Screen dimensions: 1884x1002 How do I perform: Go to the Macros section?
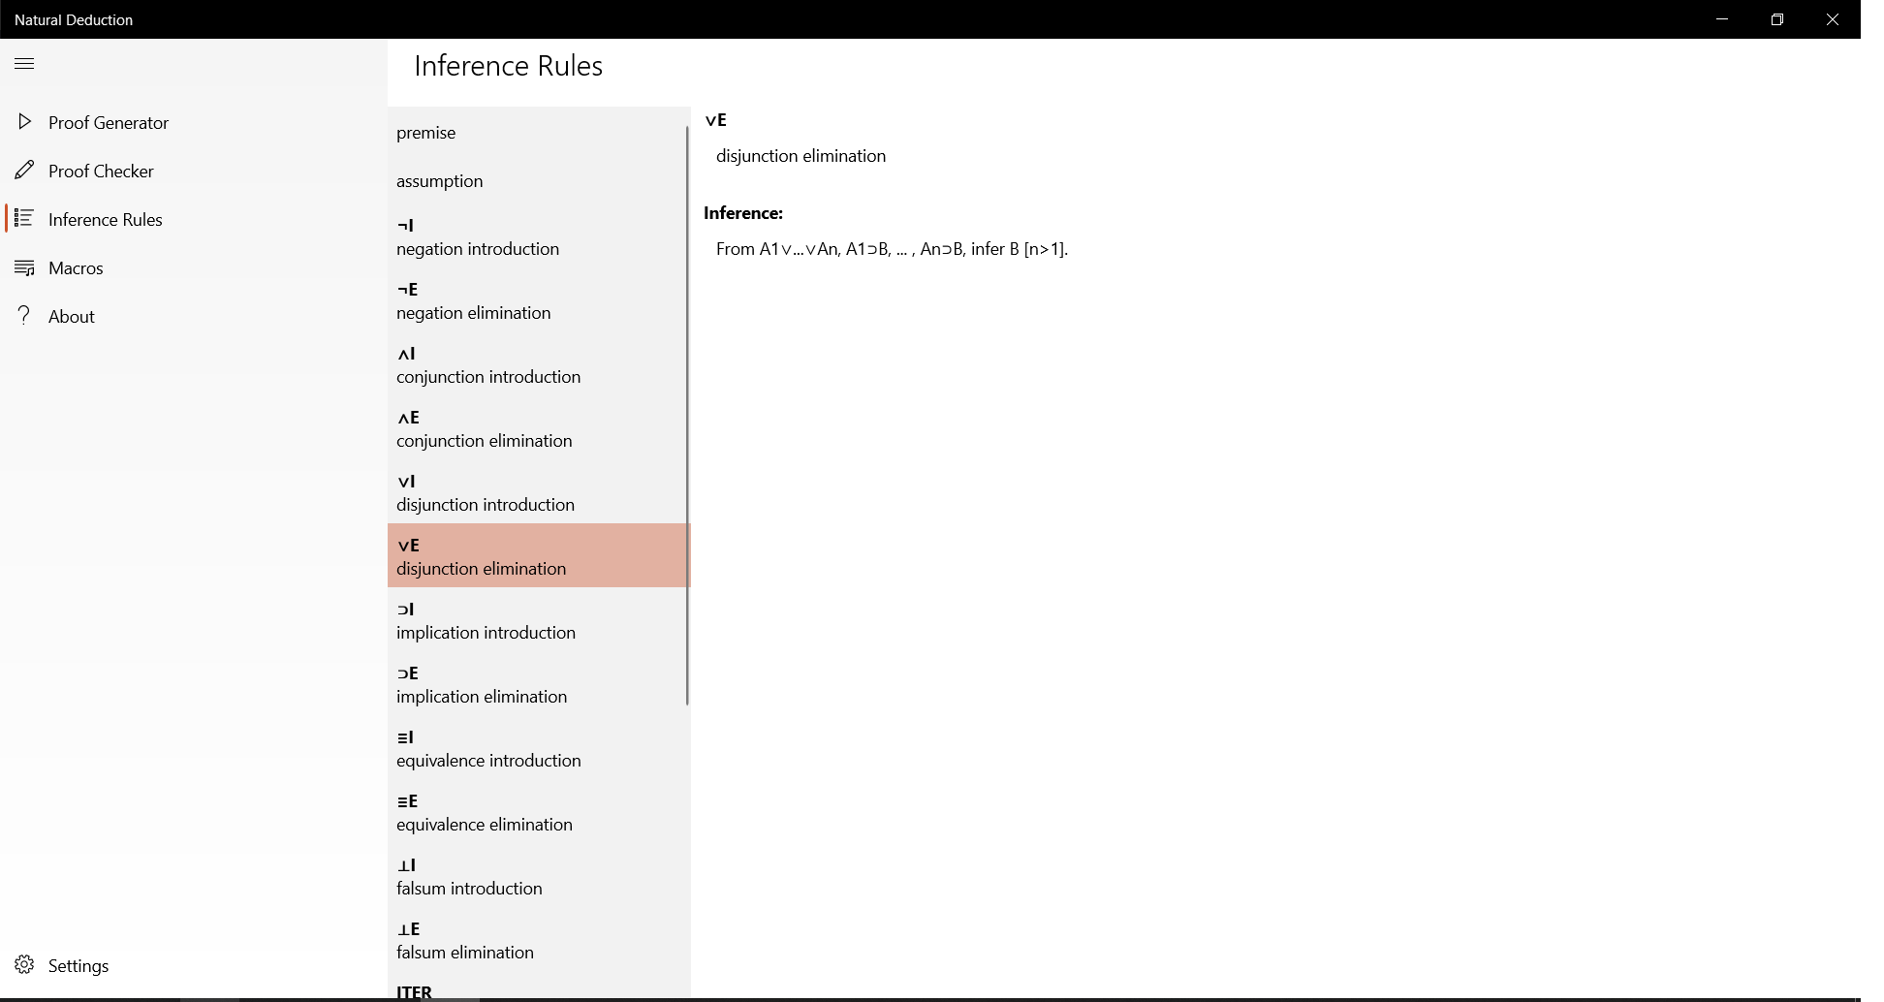pyautogui.click(x=76, y=268)
